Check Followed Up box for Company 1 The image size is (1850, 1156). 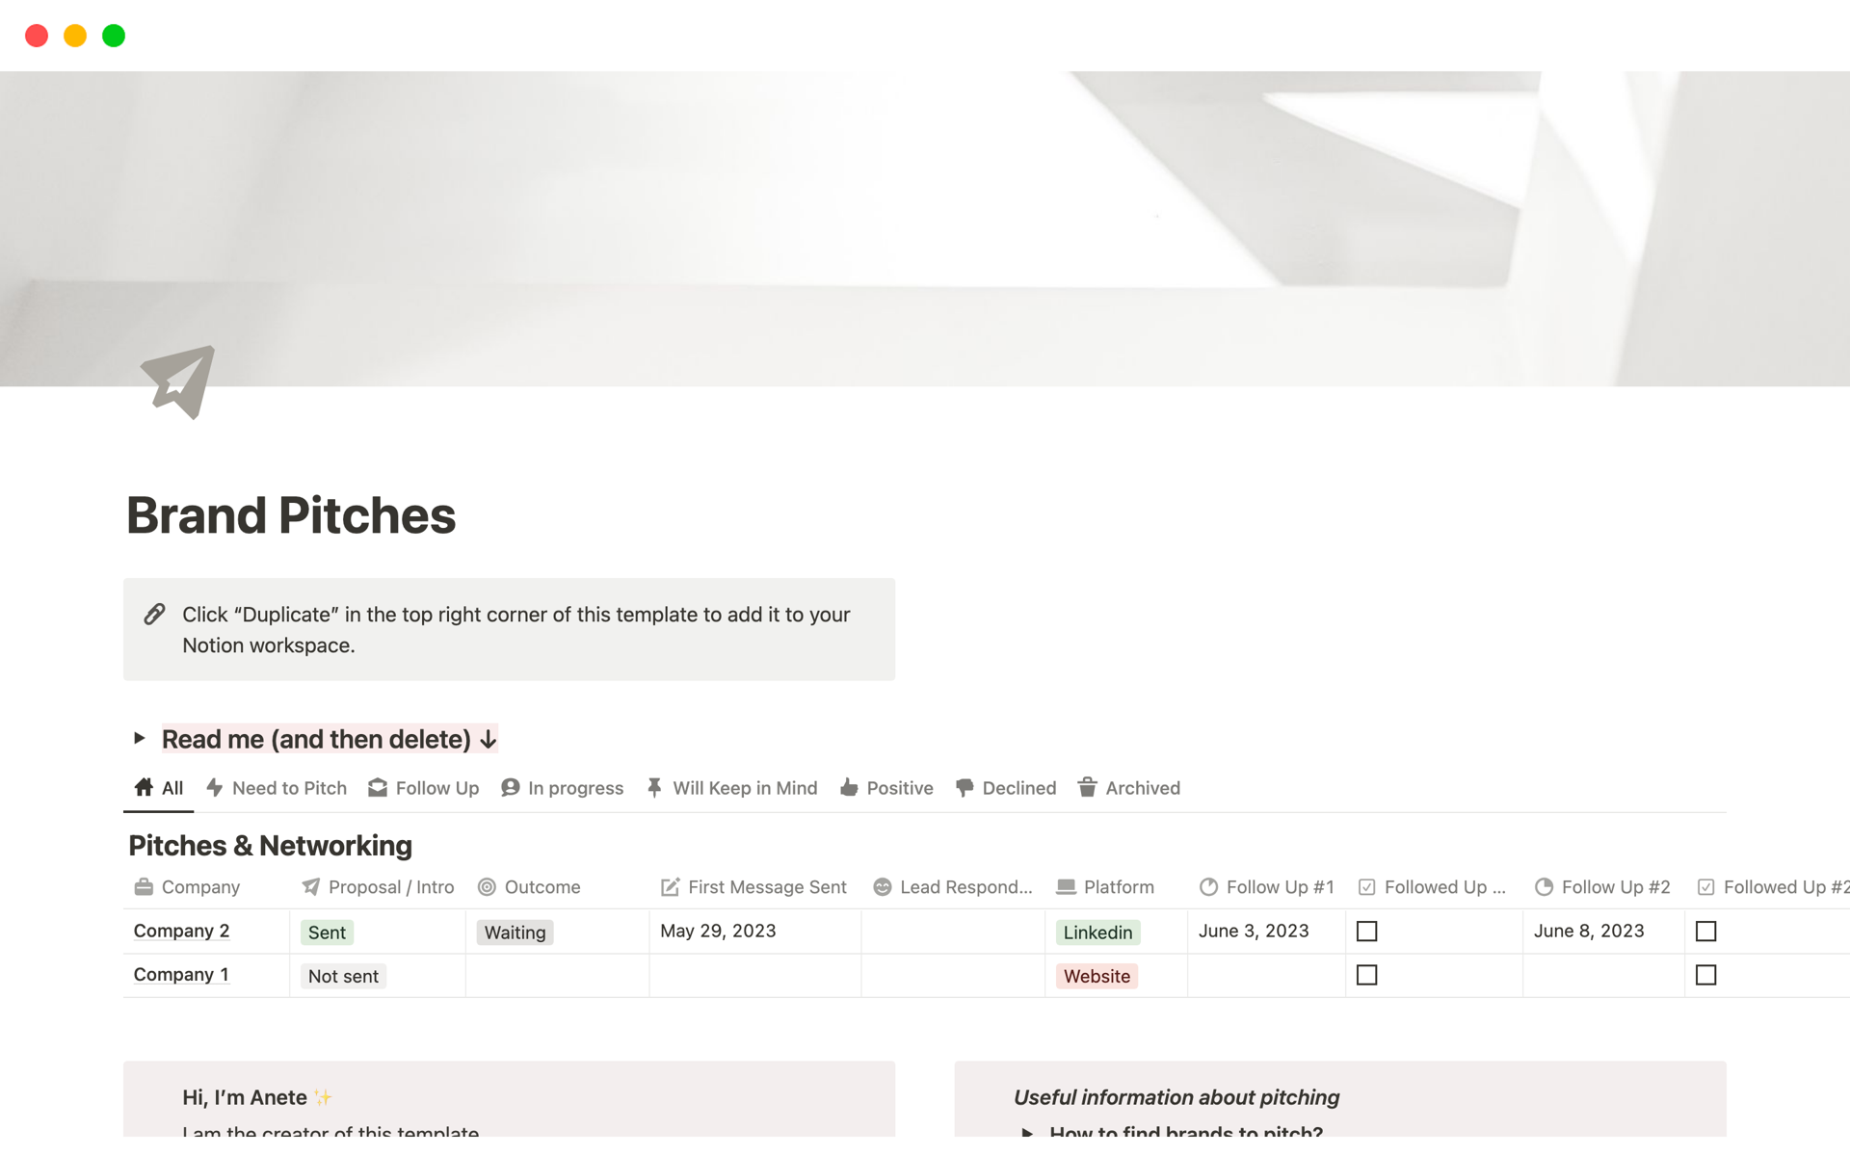[x=1366, y=975]
